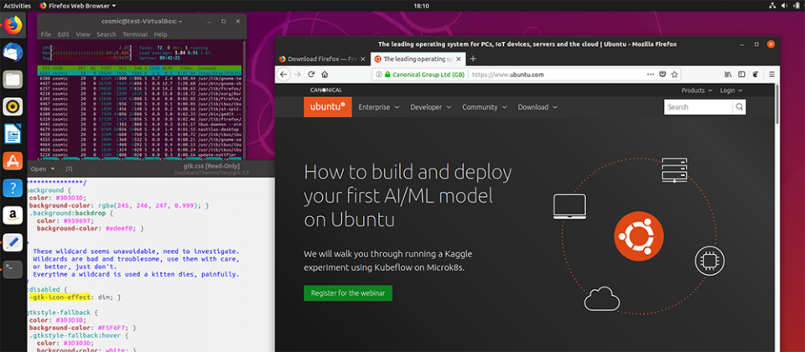Open Firefox from the Ubuntu dock
The image size is (805, 352).
[x=13, y=25]
